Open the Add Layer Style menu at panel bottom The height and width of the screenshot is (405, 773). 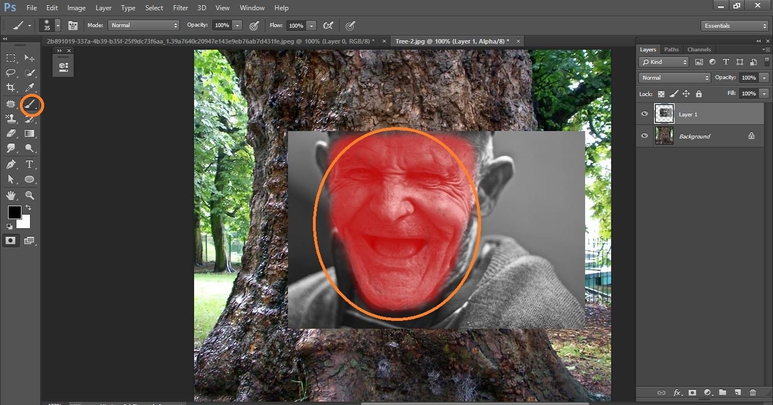click(x=677, y=393)
